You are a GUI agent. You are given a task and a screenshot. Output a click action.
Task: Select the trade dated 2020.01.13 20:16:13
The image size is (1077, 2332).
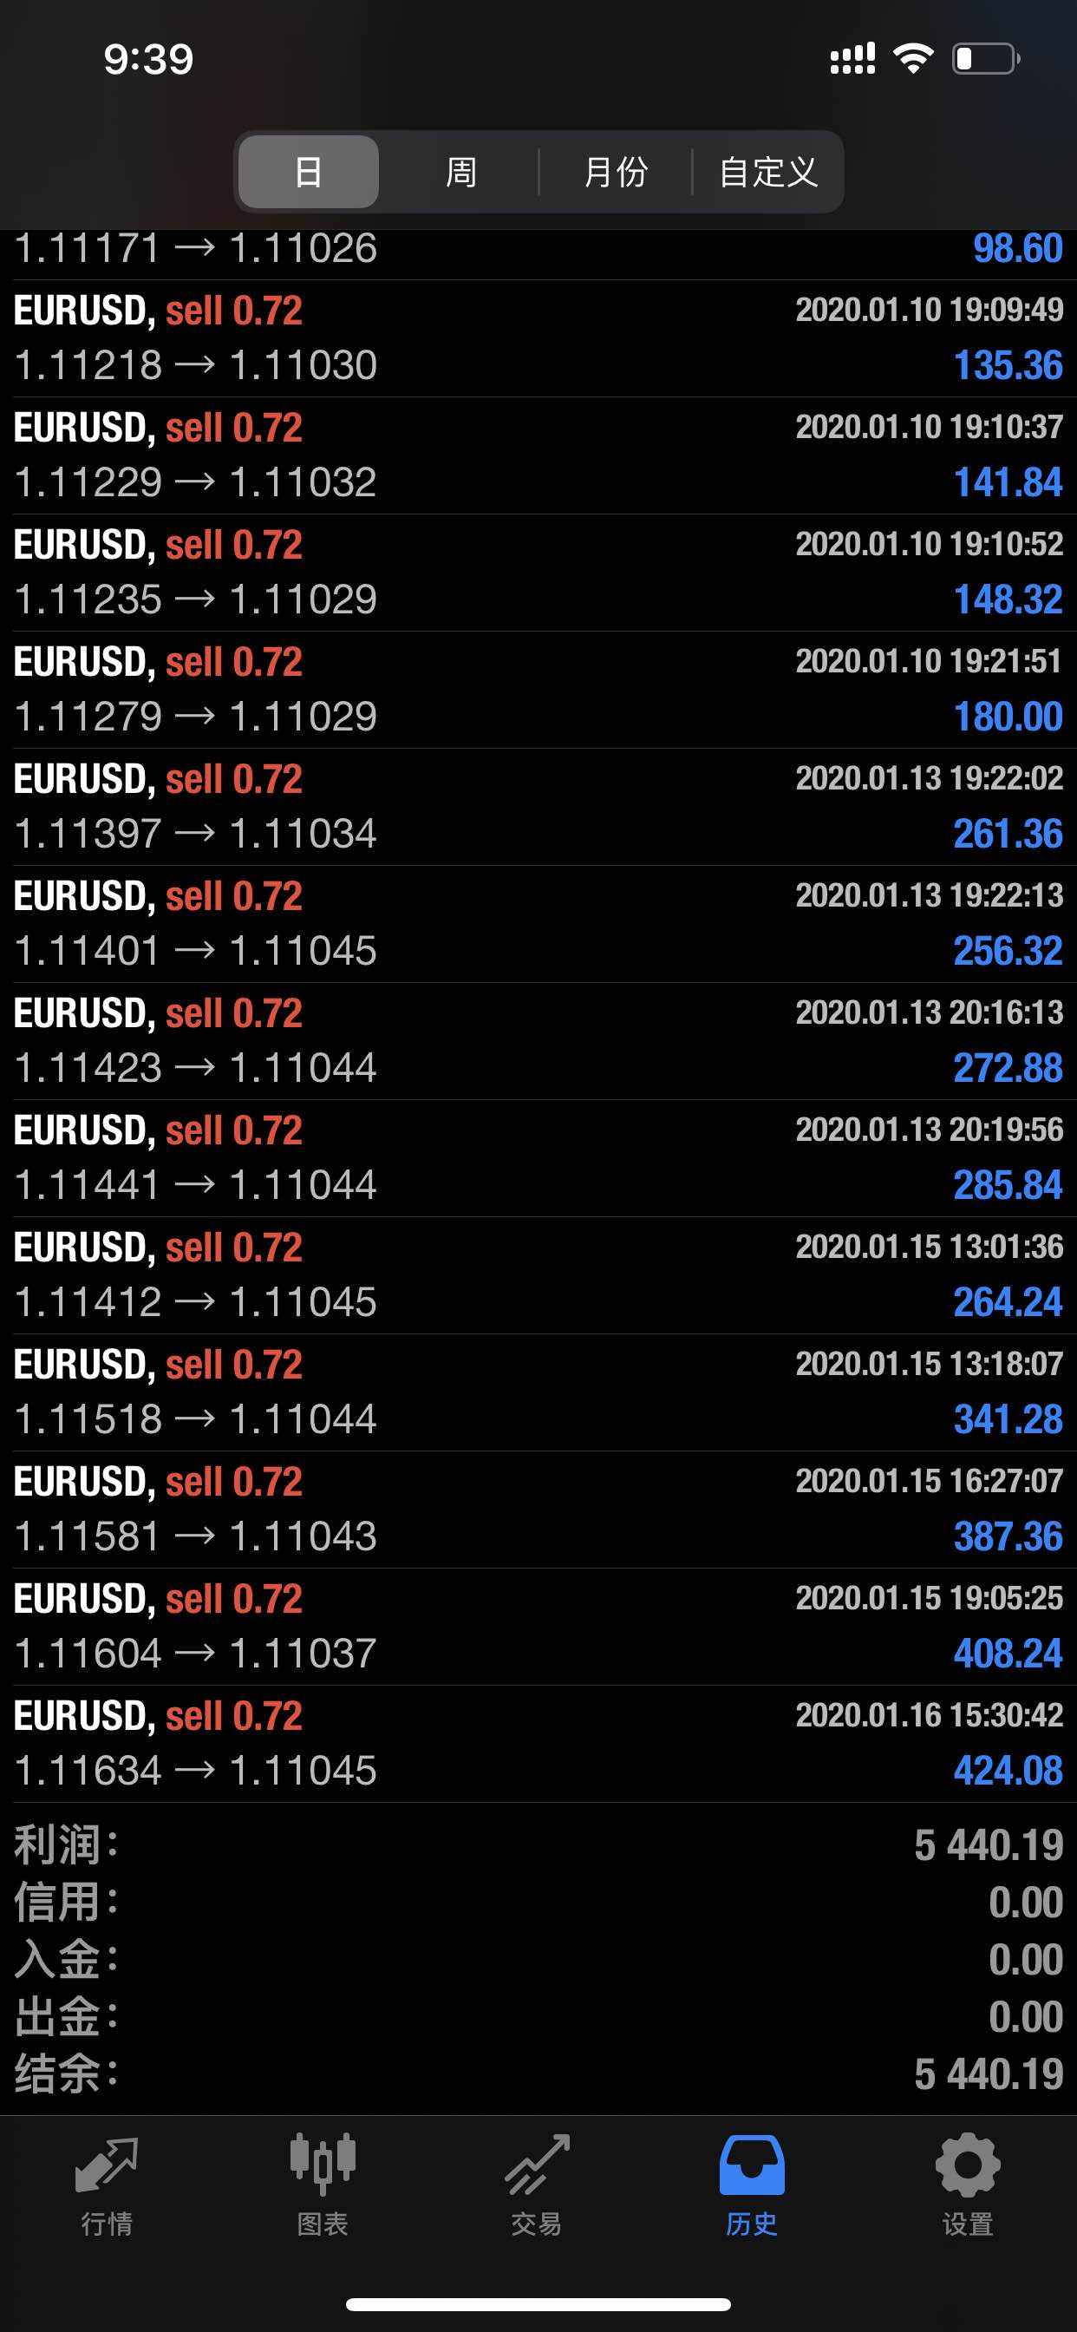coord(929,1013)
